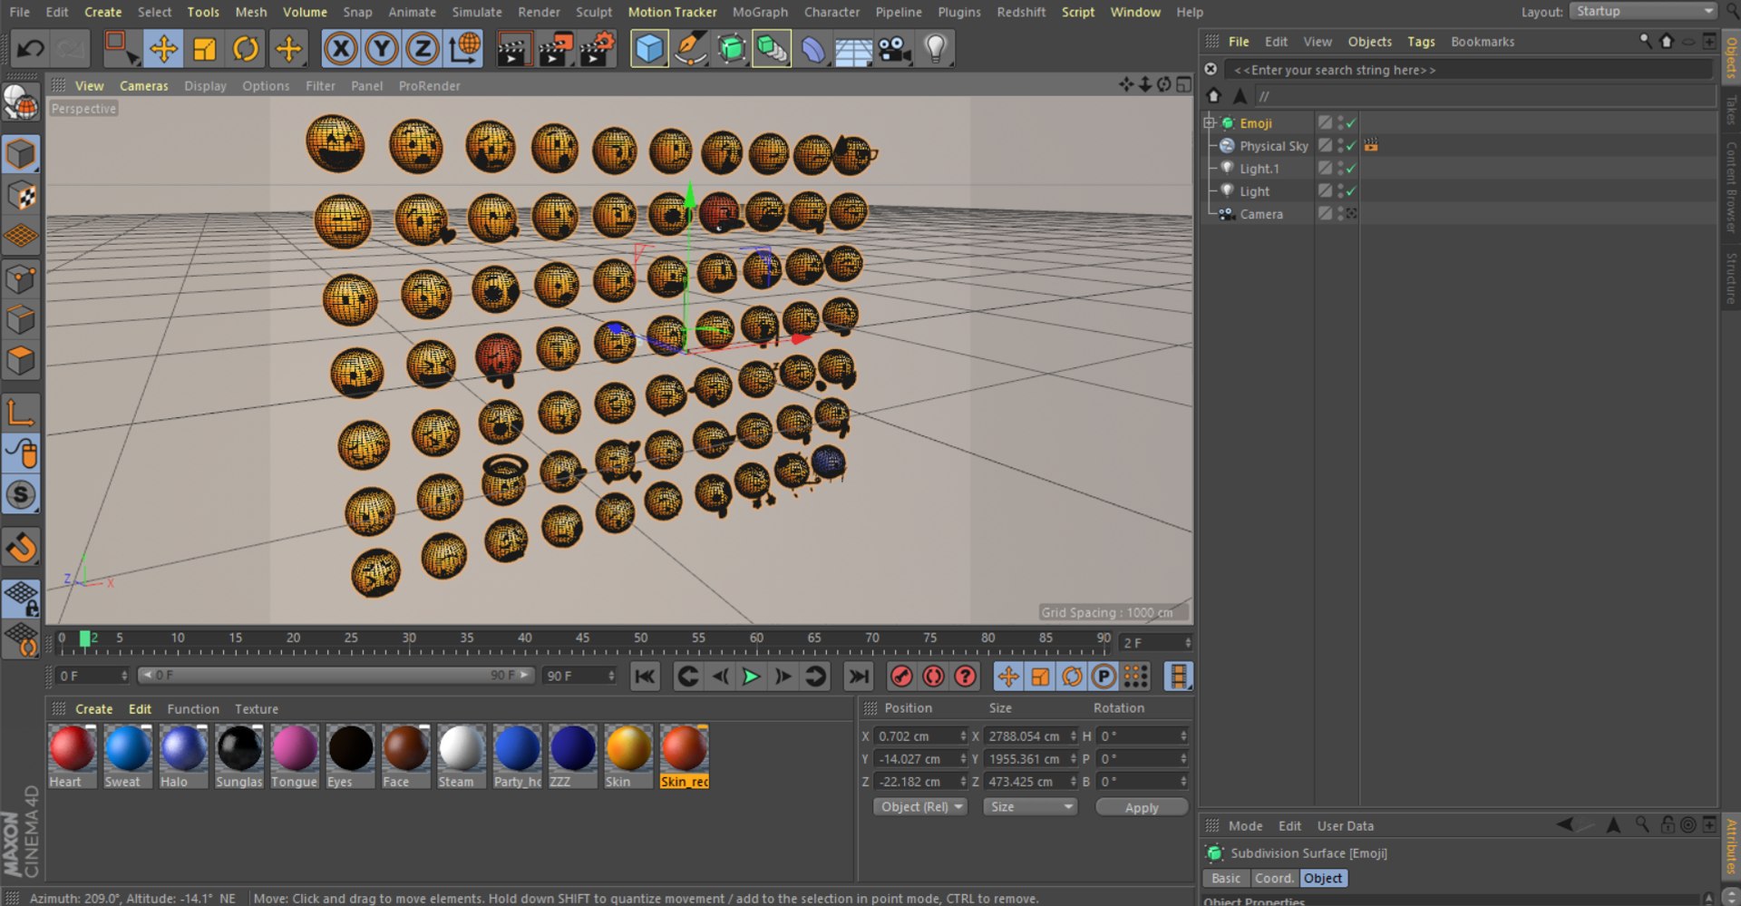Add a Camera object from toolbar
The width and height of the screenshot is (1741, 906).
point(895,49)
